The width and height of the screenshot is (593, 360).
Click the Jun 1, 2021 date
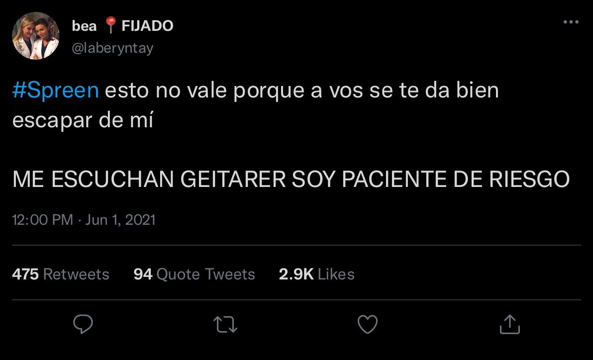pos(120,220)
